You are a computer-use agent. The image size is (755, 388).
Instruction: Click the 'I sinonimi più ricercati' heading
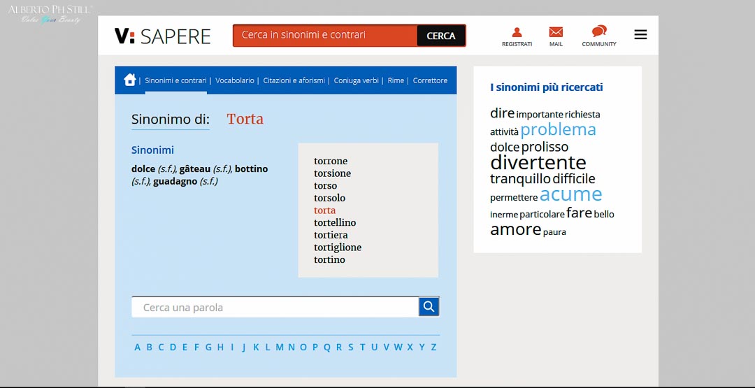(x=547, y=87)
